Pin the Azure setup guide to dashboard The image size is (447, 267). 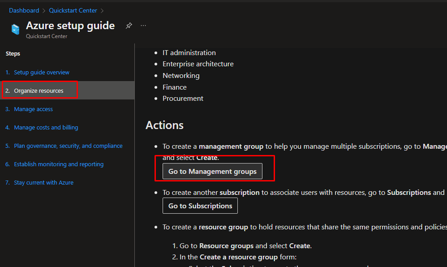[x=129, y=26]
